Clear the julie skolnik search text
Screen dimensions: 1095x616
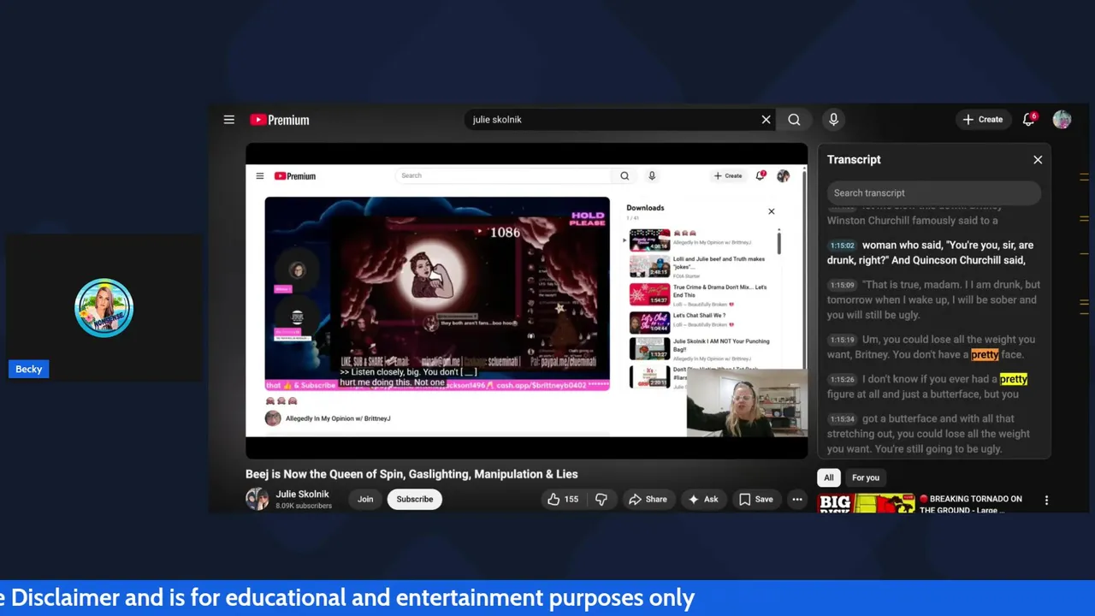pos(766,120)
